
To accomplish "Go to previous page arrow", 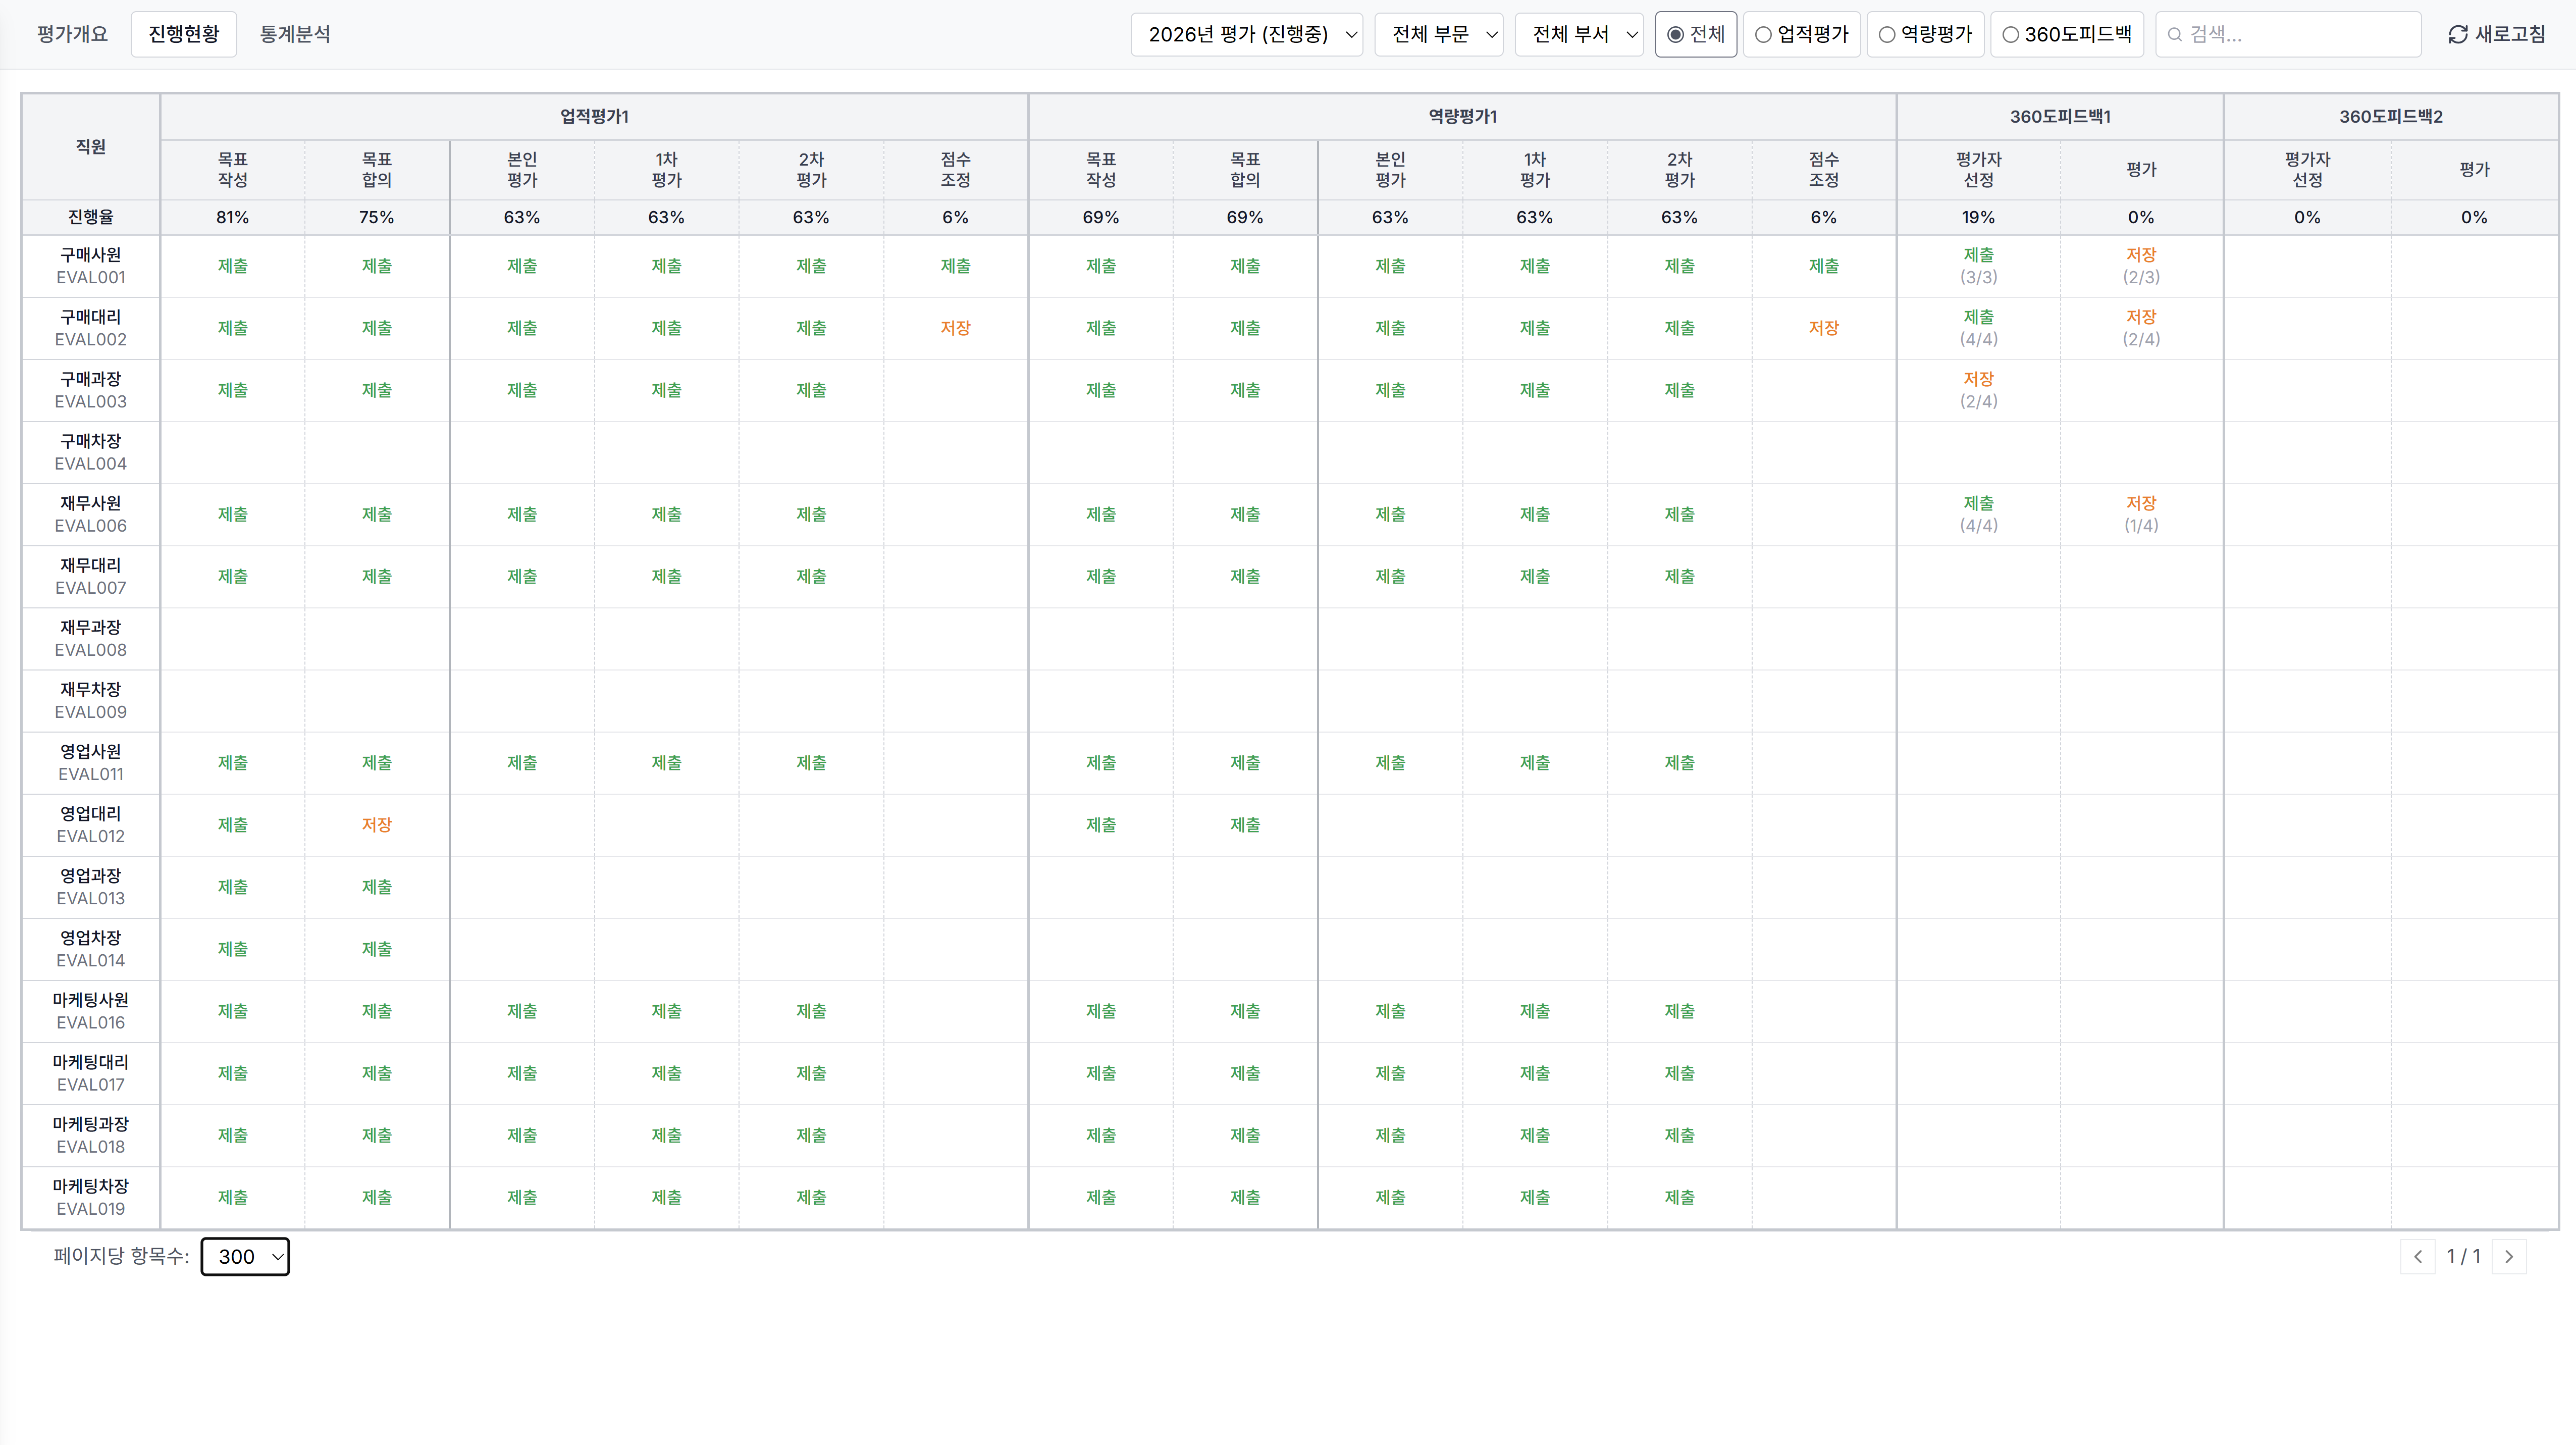I will pos(2417,1257).
